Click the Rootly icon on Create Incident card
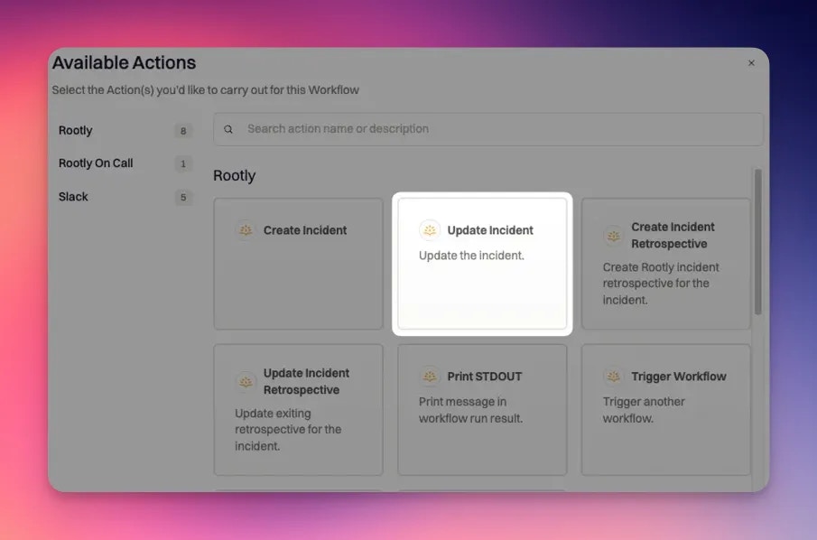This screenshot has height=540, width=817. point(246,230)
